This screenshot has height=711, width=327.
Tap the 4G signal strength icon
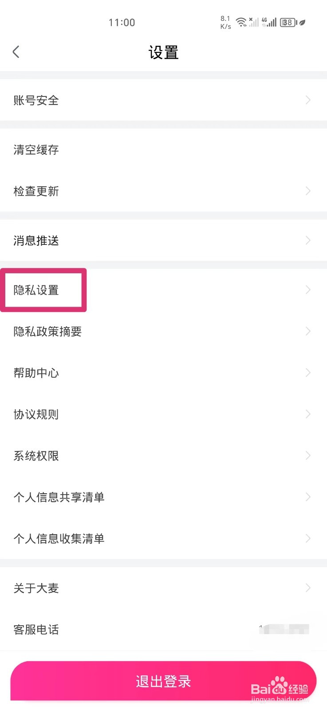[269, 22]
